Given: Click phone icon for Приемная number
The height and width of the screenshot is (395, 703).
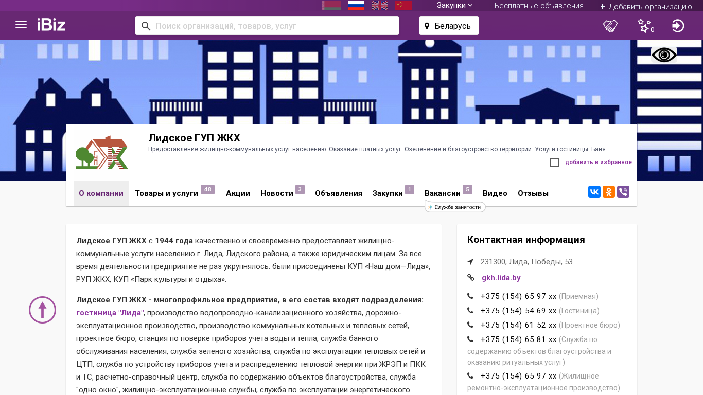Looking at the screenshot, I should coord(470,296).
